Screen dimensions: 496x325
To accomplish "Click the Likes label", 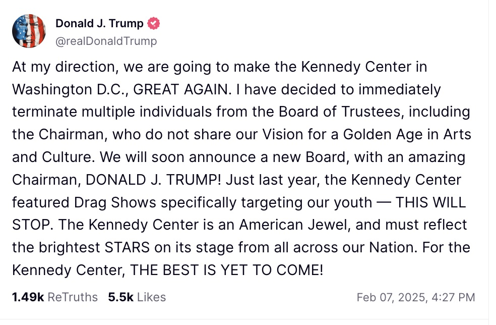I will [151, 297].
